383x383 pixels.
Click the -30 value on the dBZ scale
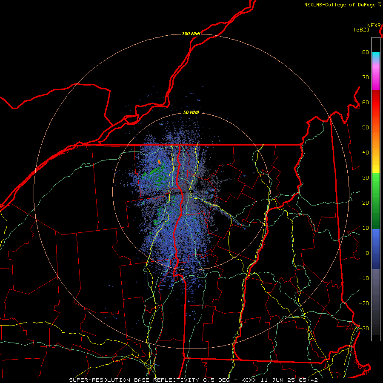(364, 328)
